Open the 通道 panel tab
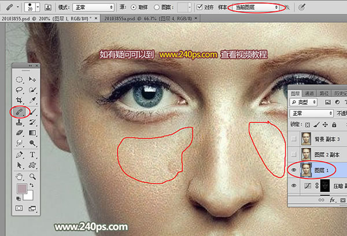Screen dimensions: 347x236 309,94
